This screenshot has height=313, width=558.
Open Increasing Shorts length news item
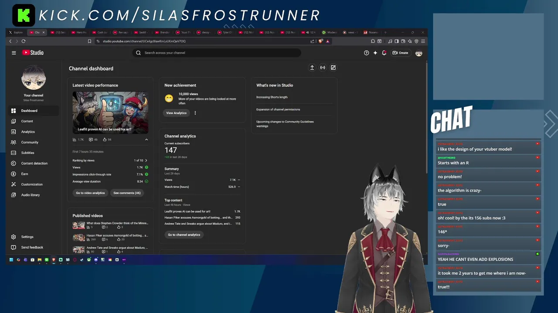point(272,97)
